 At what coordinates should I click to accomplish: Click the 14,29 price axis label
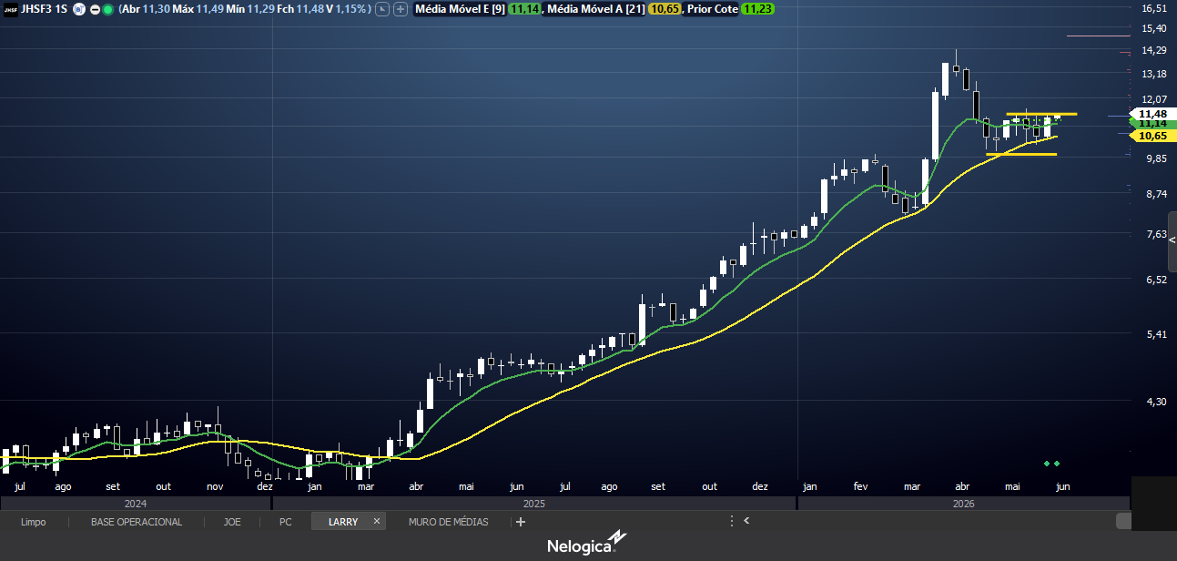click(1154, 51)
